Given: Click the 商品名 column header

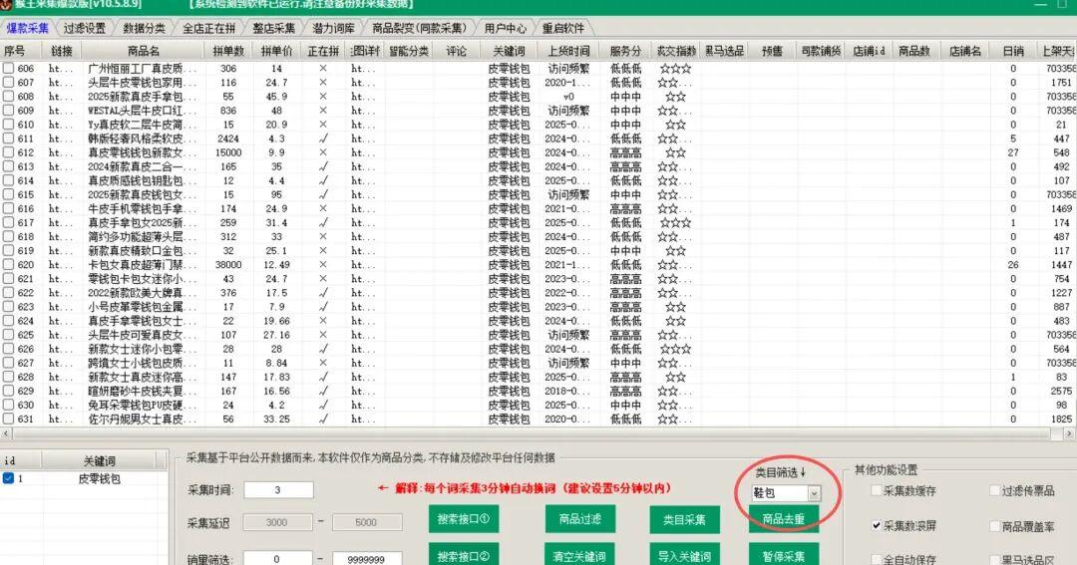Looking at the screenshot, I should point(143,51).
